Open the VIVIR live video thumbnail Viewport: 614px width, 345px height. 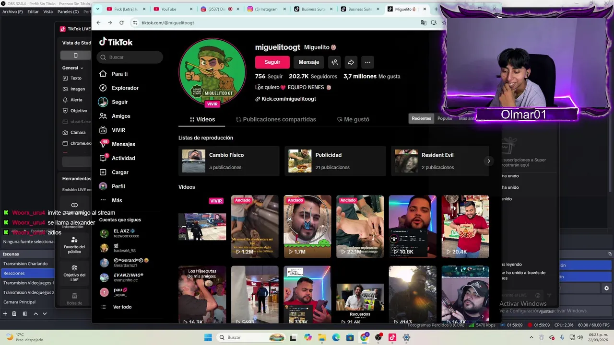coord(202,226)
